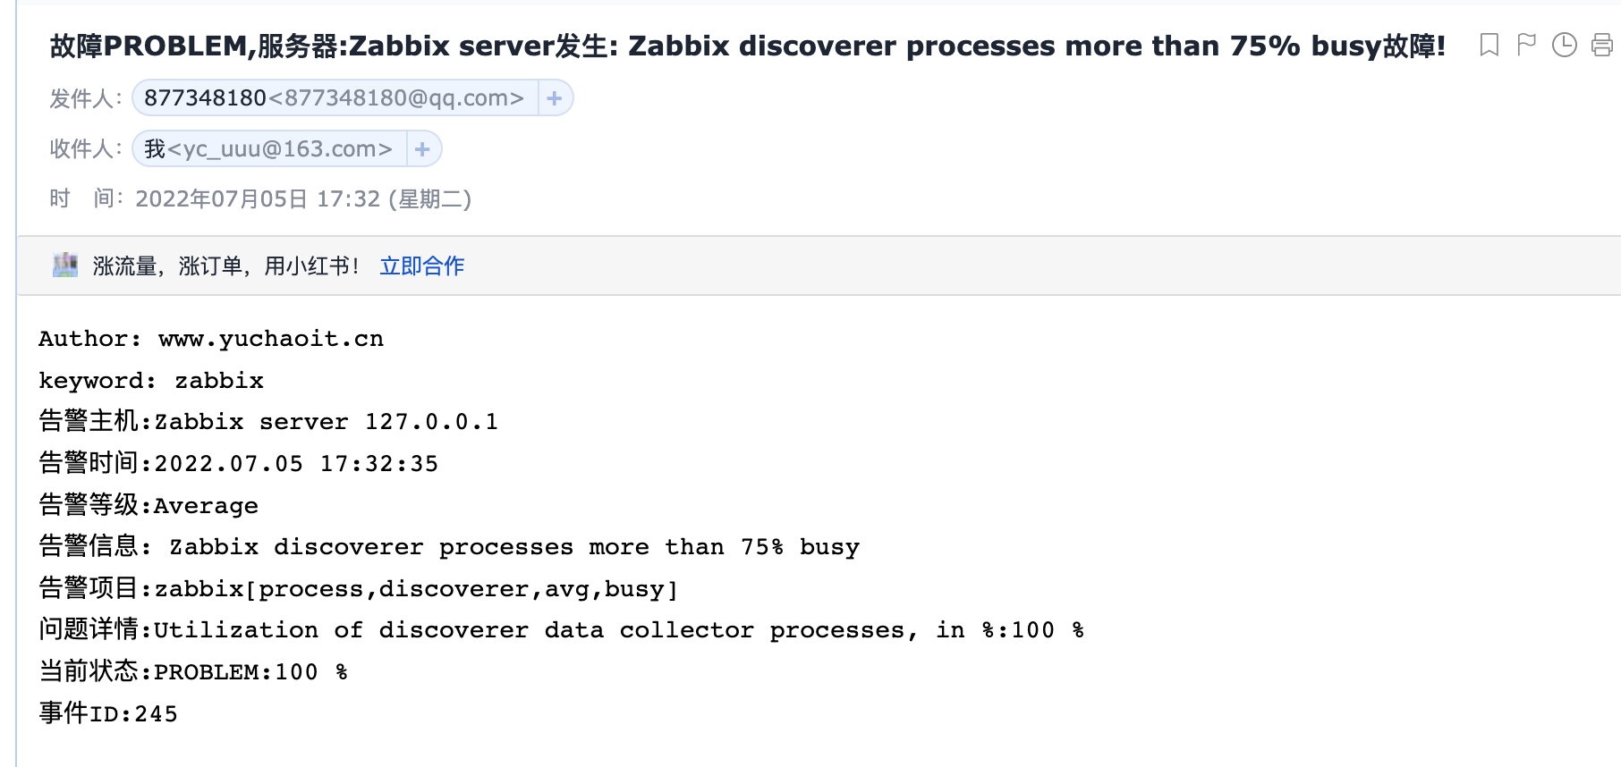Click the 问题详情 Utilization line
This screenshot has width=1621, height=767.
[x=561, y=629]
